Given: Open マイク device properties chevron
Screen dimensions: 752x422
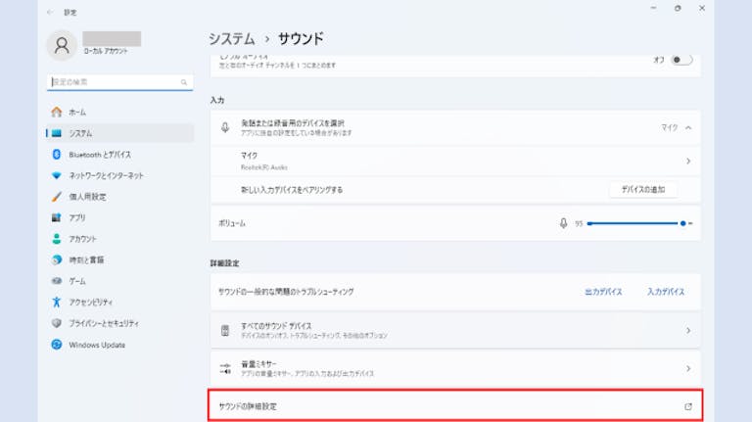Looking at the screenshot, I should (688, 162).
